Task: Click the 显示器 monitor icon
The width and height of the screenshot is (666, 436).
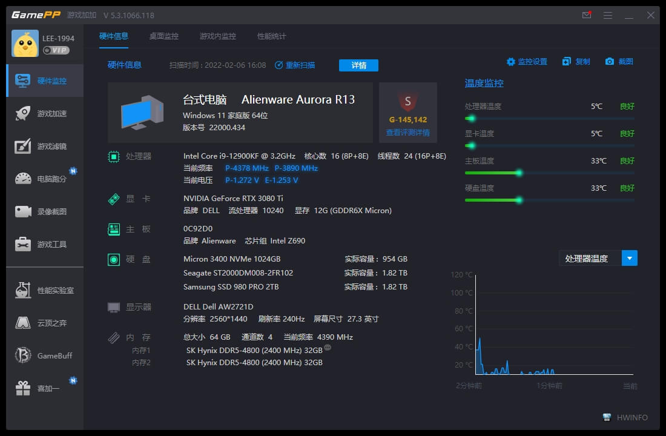Action: coord(114,307)
